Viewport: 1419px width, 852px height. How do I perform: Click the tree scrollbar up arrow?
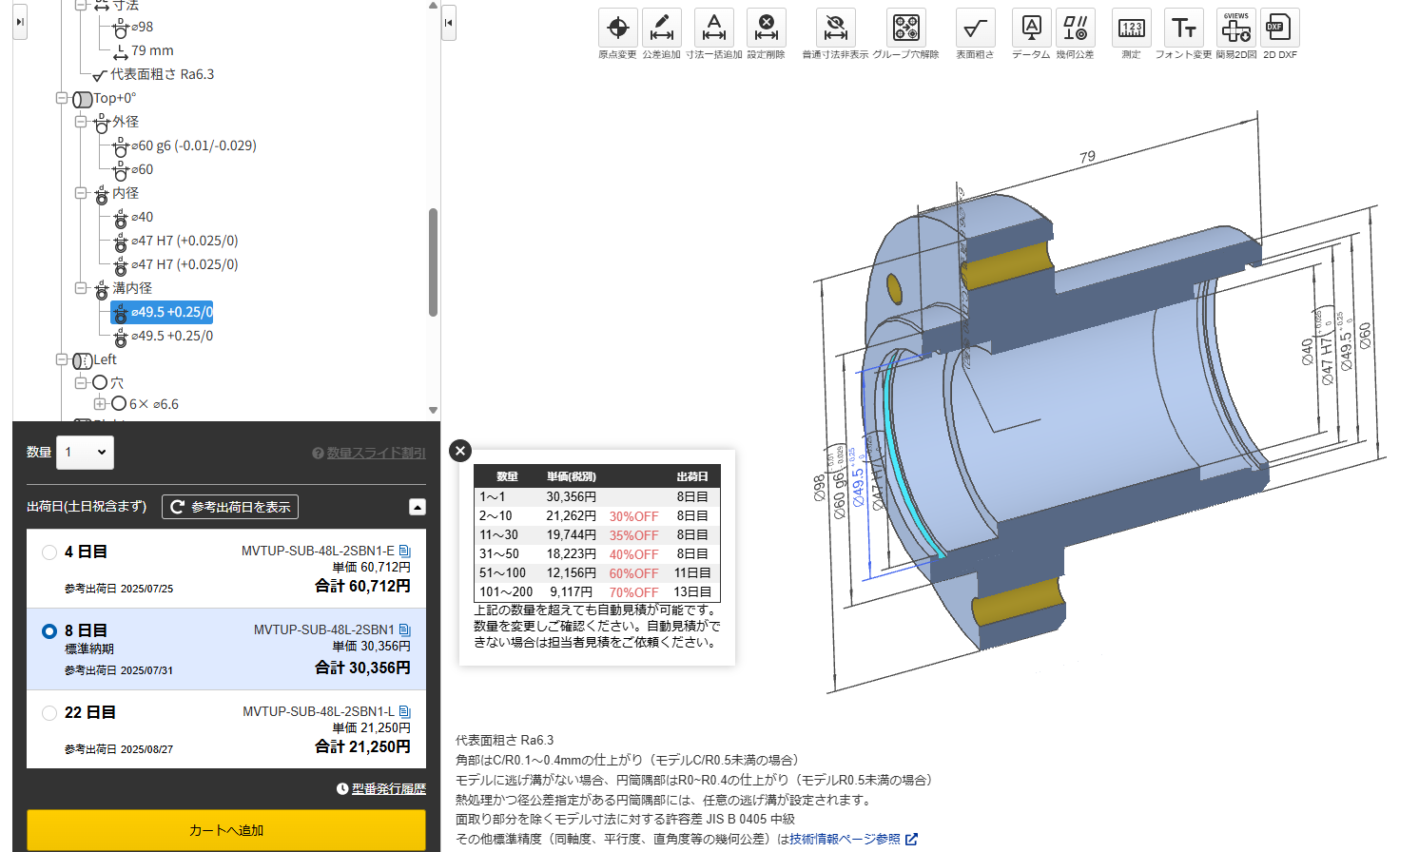(434, 5)
